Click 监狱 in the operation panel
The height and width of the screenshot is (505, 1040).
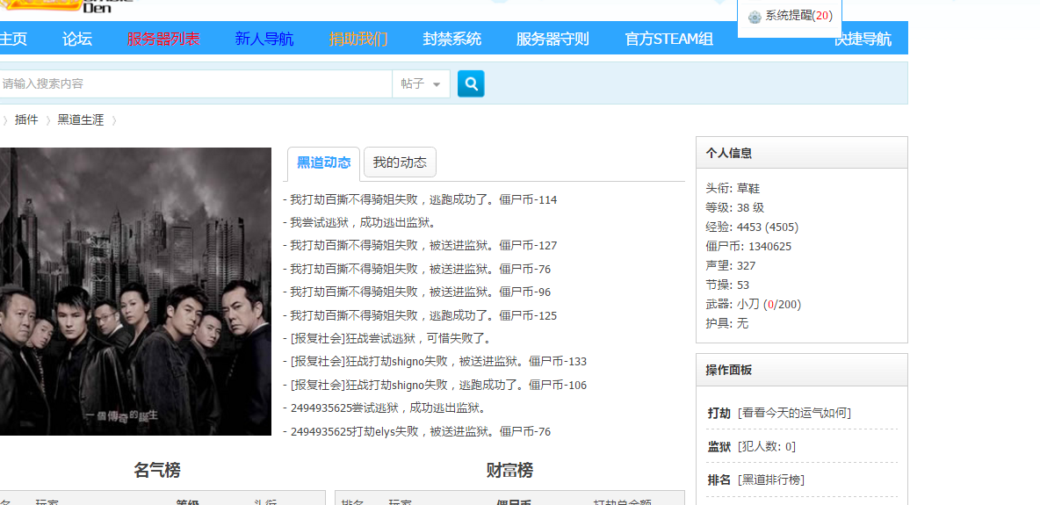[x=719, y=447]
